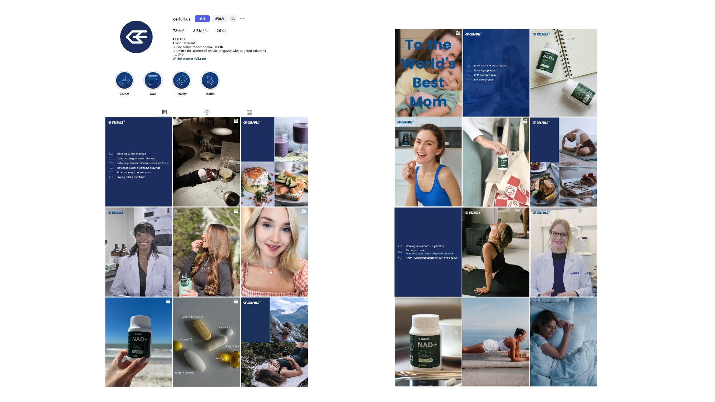Screen dimensions: 715x402
Task: Open the Q&A story highlight
Action: tap(153, 80)
